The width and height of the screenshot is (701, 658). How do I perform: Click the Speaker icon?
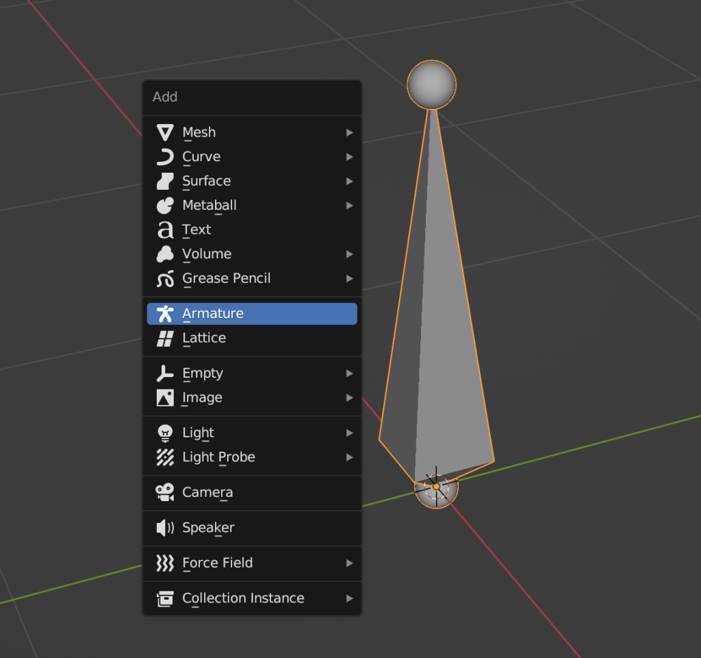[x=165, y=528]
